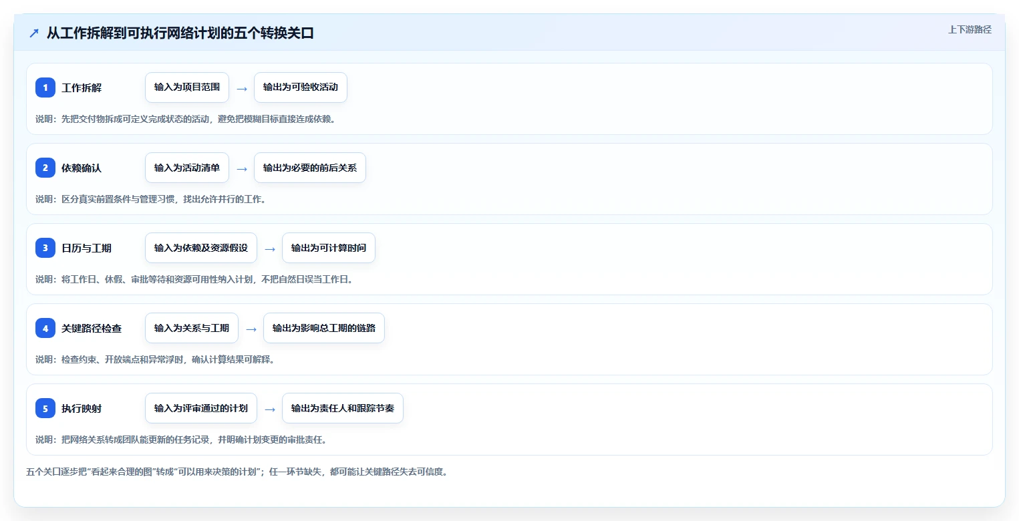1019x521 pixels.
Task: Click step number 2 badge
Action: pyautogui.click(x=45, y=168)
